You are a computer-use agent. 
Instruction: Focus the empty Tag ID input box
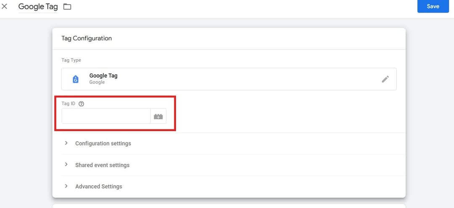[106, 116]
